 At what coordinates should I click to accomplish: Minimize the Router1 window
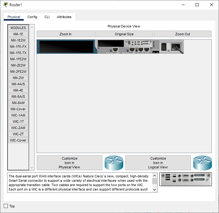(183, 5)
